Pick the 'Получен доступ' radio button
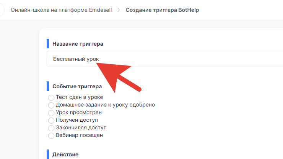The width and height of the screenshot is (283, 159). point(51,121)
